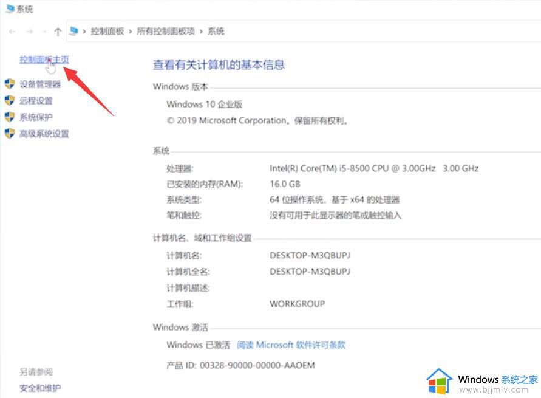The width and height of the screenshot is (541, 398).
Task: Select 所有控制面板项 in breadcrumb path
Action: 166,32
